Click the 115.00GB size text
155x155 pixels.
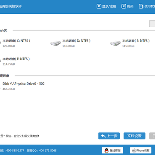coord(128,46)
